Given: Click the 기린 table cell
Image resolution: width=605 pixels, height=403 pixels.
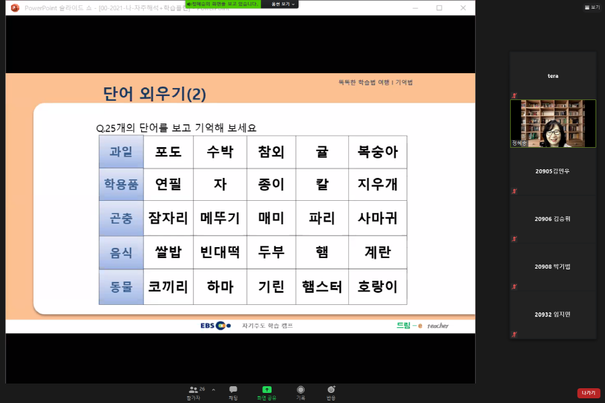Looking at the screenshot, I should (x=272, y=287).
